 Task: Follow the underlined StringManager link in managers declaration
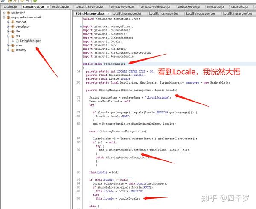tap(170, 83)
